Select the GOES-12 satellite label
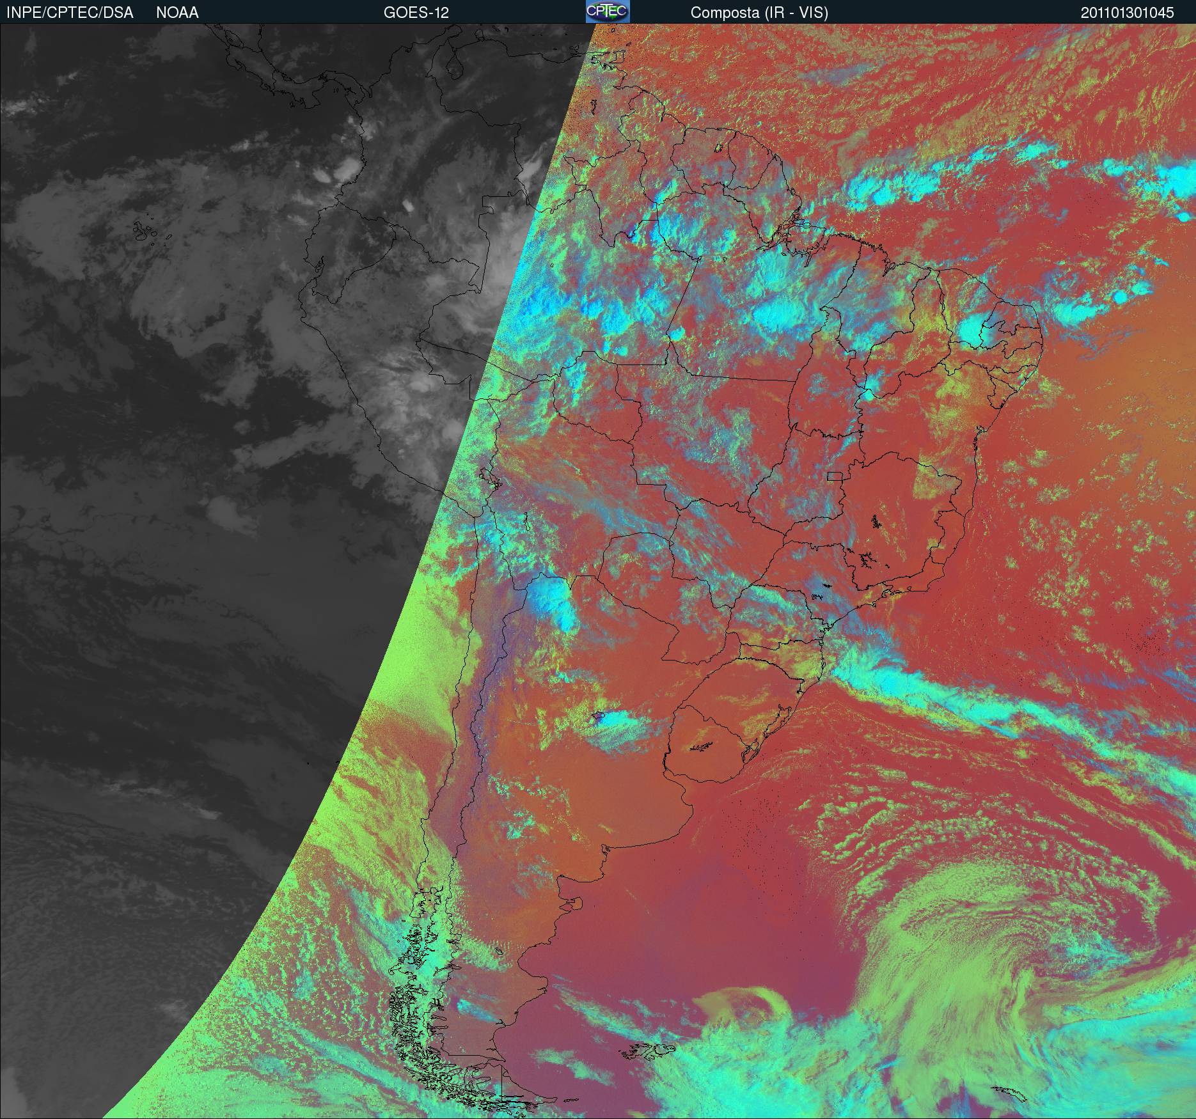This screenshot has height=1119, width=1196. (416, 13)
